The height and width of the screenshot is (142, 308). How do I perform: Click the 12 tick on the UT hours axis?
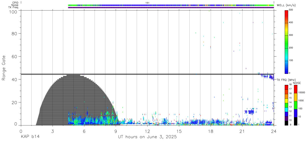[x=147, y=131]
